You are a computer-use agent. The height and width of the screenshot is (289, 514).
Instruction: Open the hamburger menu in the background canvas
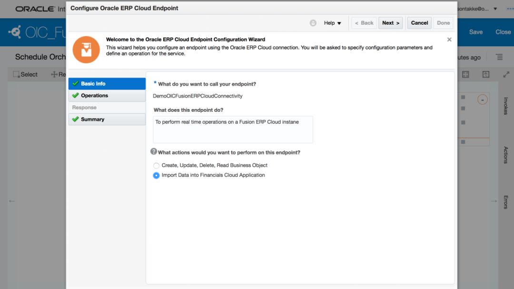pyautogui.click(x=499, y=57)
